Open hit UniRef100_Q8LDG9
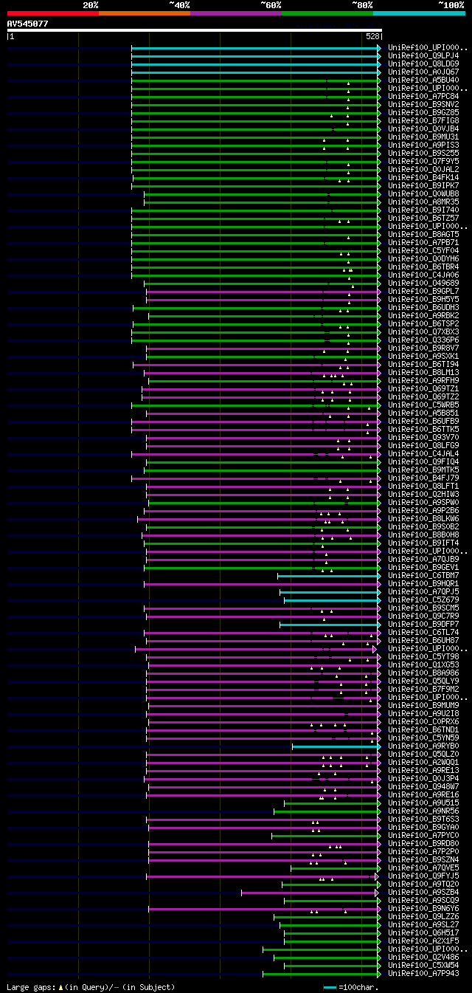 (423, 63)
